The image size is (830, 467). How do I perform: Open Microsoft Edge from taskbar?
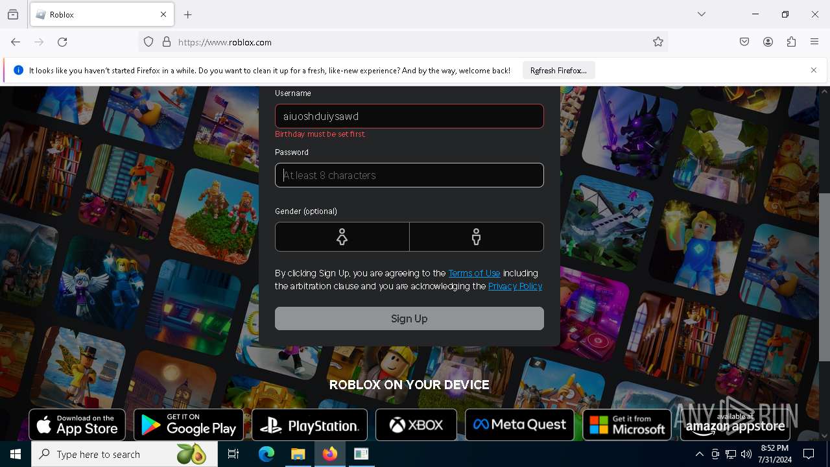[267, 454]
